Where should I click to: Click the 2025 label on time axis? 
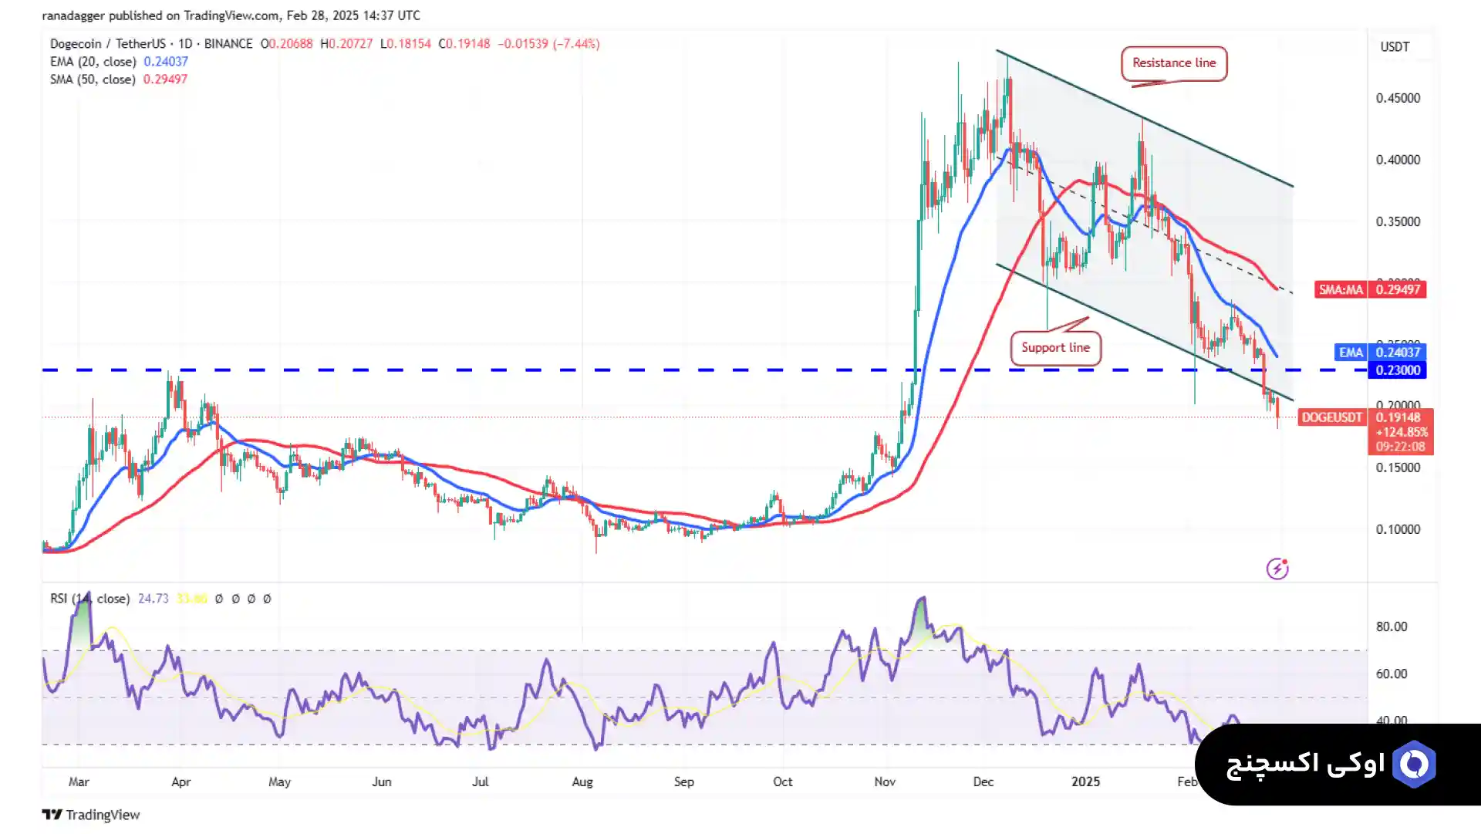tap(1085, 782)
